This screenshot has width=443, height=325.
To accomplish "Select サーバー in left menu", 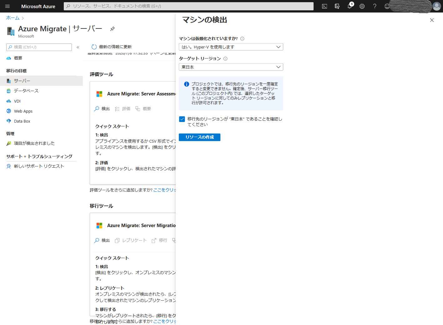I will (x=41, y=81).
